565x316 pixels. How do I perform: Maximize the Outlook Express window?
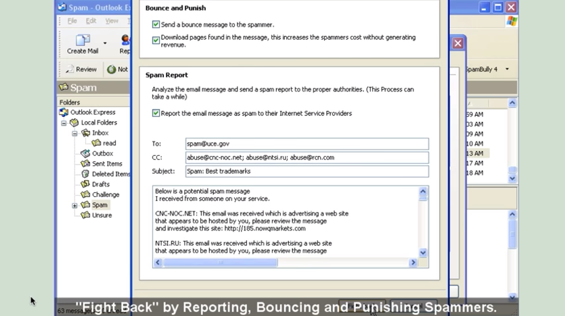click(x=497, y=7)
